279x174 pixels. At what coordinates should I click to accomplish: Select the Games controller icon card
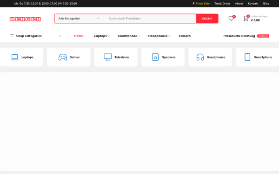coord(69,57)
